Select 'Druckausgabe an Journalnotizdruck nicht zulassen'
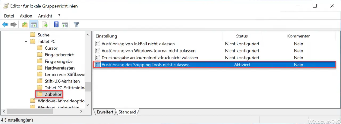 click(150, 58)
